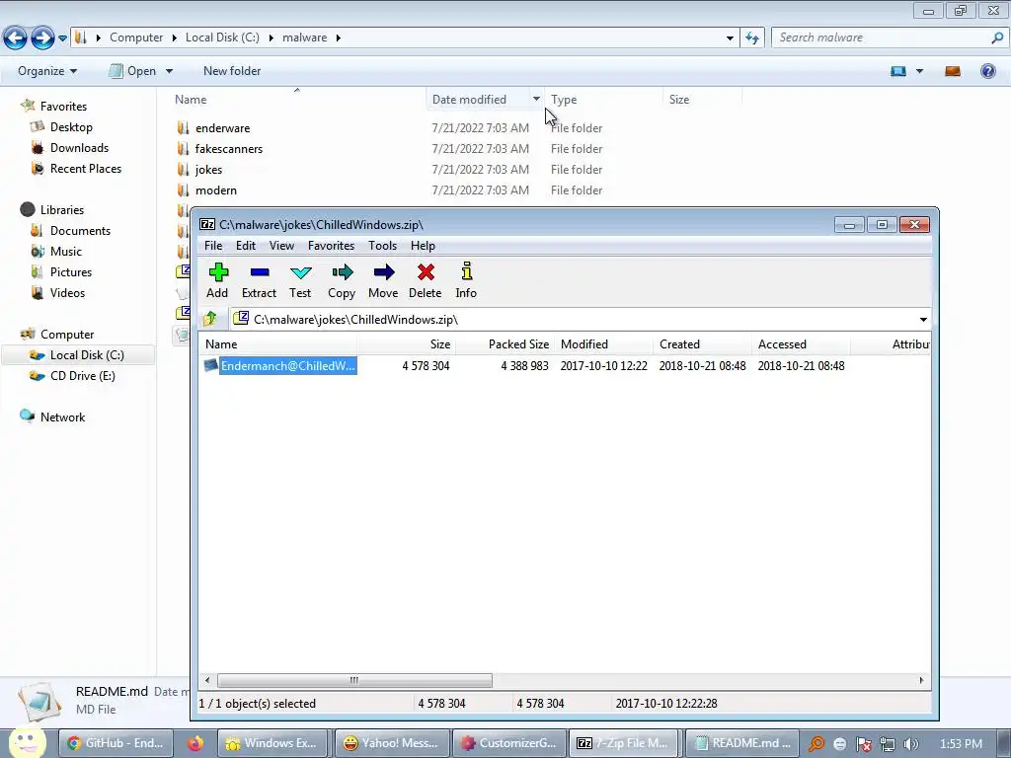Open the Music library

coord(66,251)
